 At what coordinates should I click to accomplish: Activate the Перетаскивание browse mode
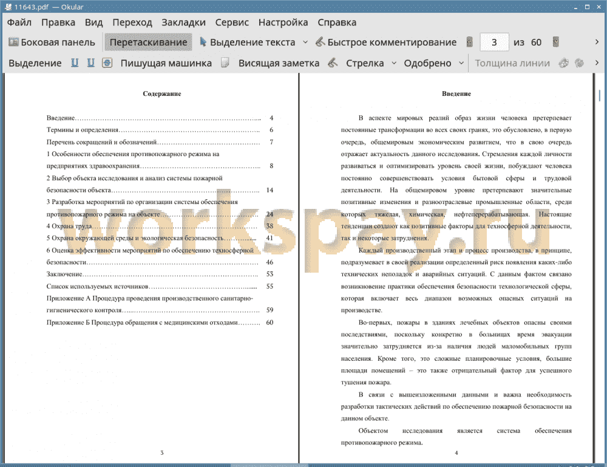(148, 43)
